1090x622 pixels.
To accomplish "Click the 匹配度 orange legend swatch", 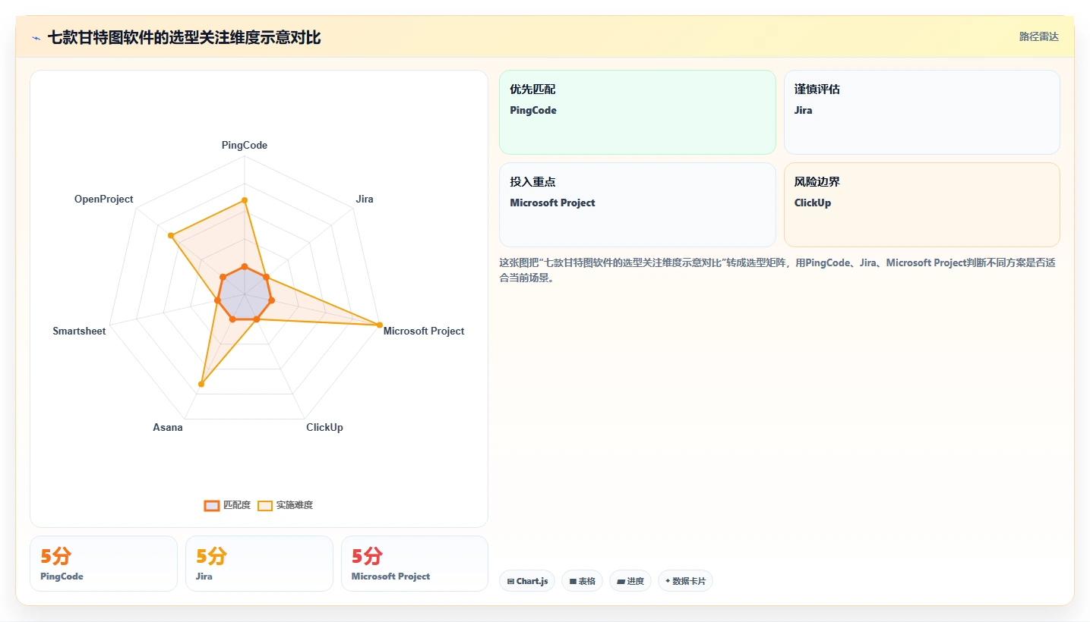I will point(212,506).
